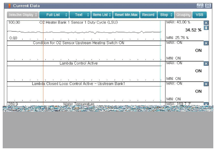Close the Water Temperature graph

[x=206, y=104]
